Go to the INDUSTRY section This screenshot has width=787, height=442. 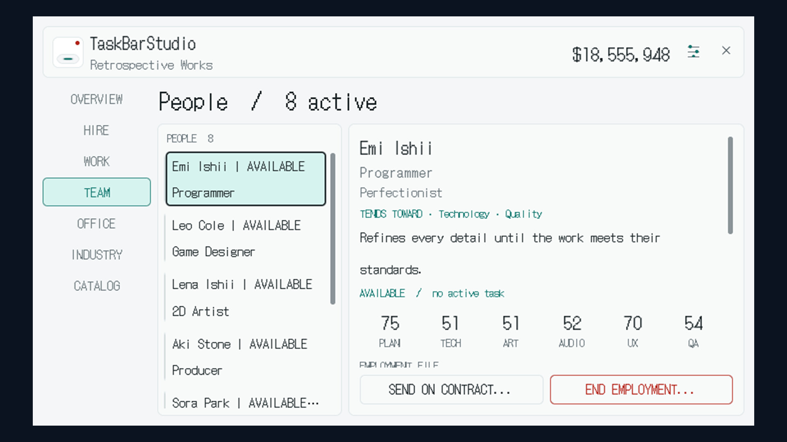tap(96, 255)
